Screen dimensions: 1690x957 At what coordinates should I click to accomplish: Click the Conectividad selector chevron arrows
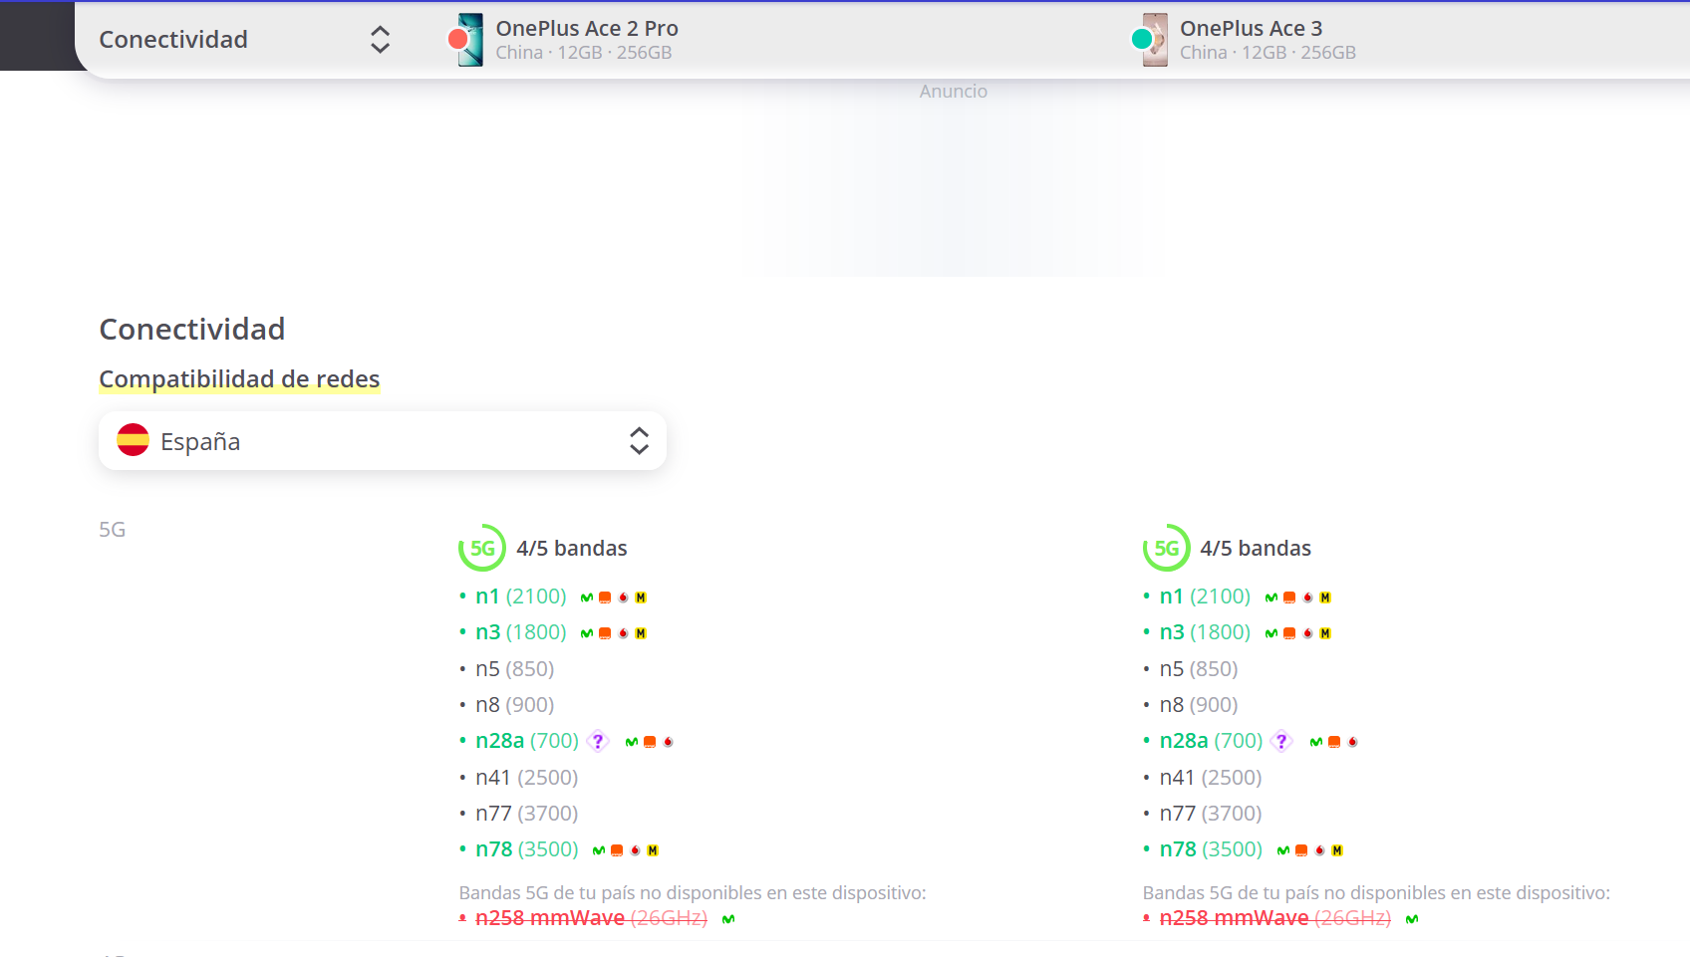[380, 40]
